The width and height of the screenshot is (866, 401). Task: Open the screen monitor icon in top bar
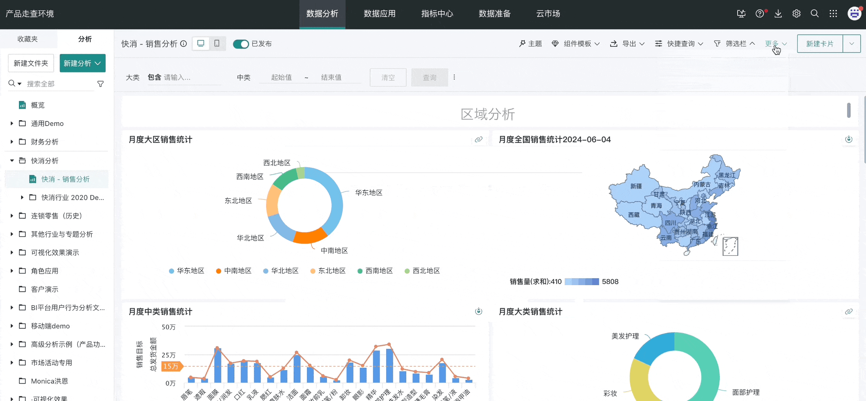point(741,14)
